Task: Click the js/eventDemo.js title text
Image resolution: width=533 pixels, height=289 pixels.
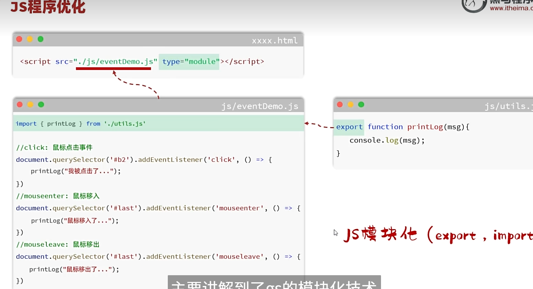Action: pyautogui.click(x=260, y=106)
